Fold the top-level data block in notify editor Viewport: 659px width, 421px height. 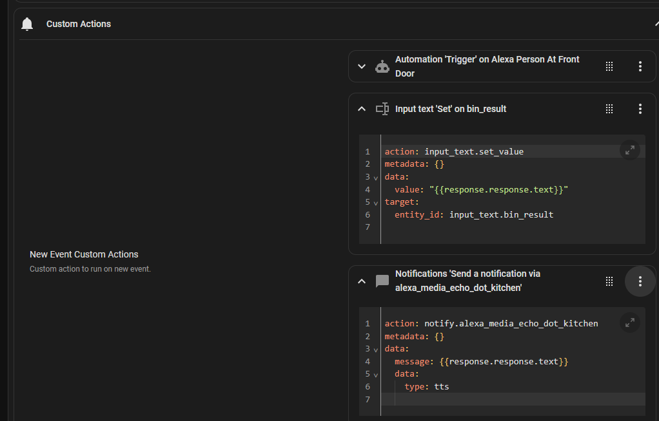pos(376,350)
